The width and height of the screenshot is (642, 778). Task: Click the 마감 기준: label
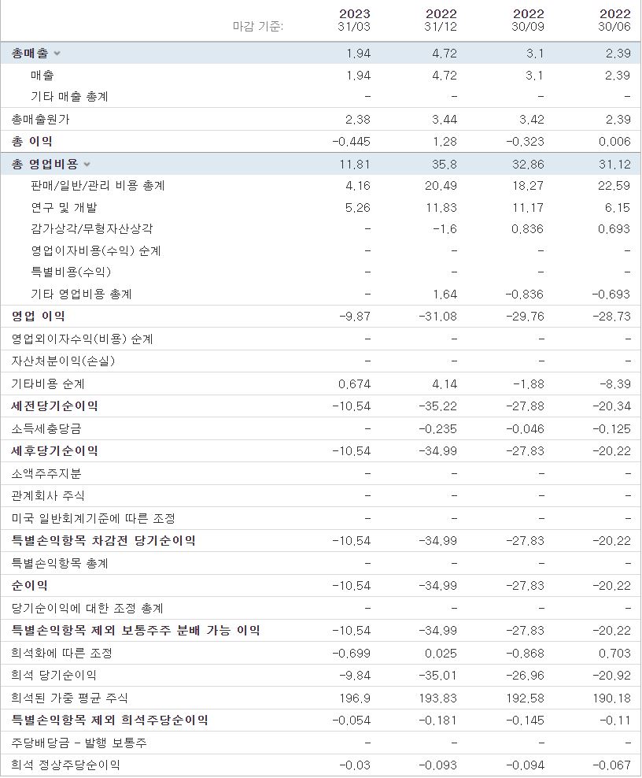258,26
